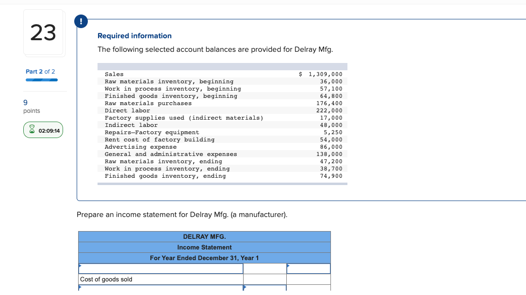Open the first row label dropdown in the statement
This screenshot has width=526, height=295.
pyautogui.click(x=161, y=268)
